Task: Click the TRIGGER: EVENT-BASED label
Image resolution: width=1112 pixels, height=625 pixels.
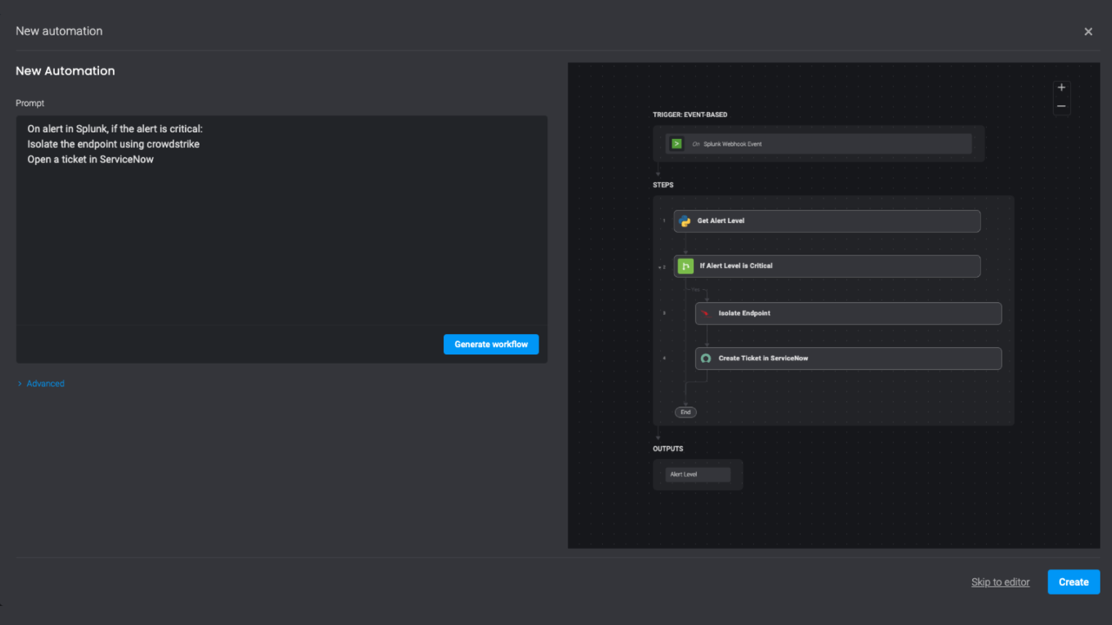Action: tap(690, 115)
